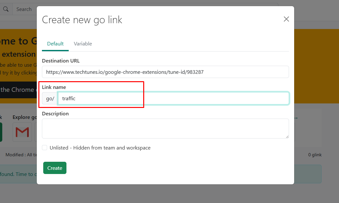Click the description resize handle corner
This screenshot has height=203, width=339.
coord(287,137)
